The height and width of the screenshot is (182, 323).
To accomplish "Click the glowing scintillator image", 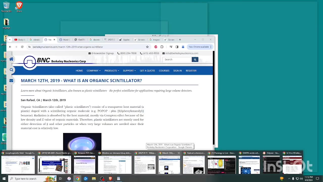I will (x=82, y=142).
